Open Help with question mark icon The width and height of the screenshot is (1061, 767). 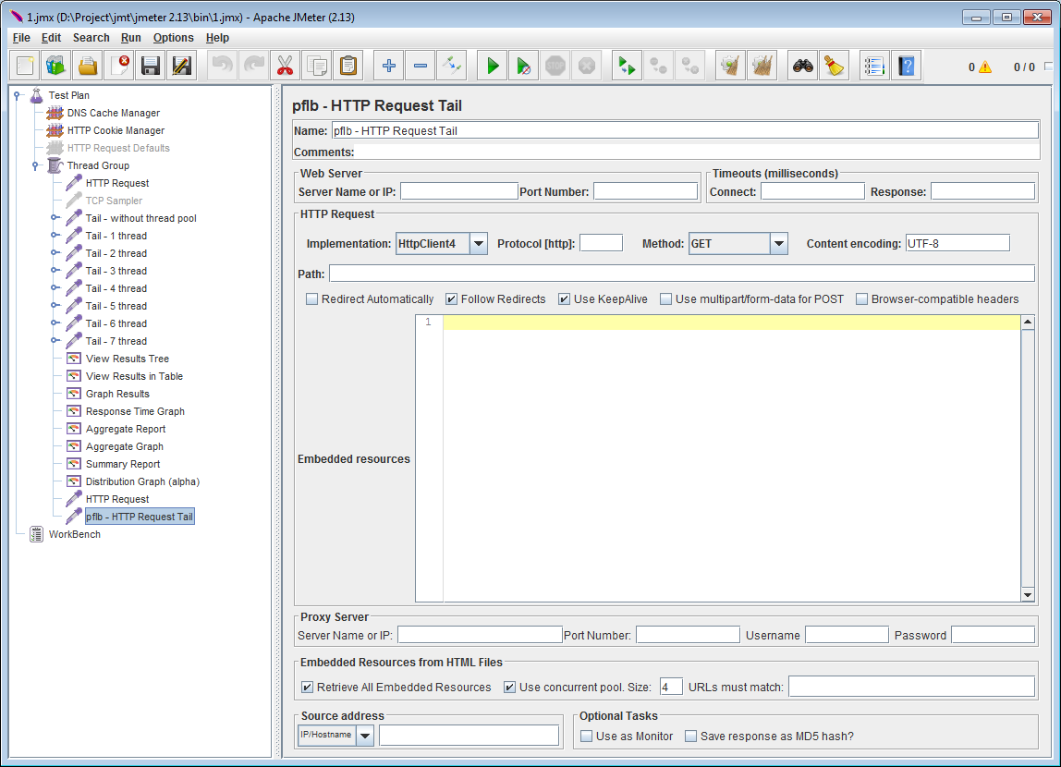click(x=906, y=66)
